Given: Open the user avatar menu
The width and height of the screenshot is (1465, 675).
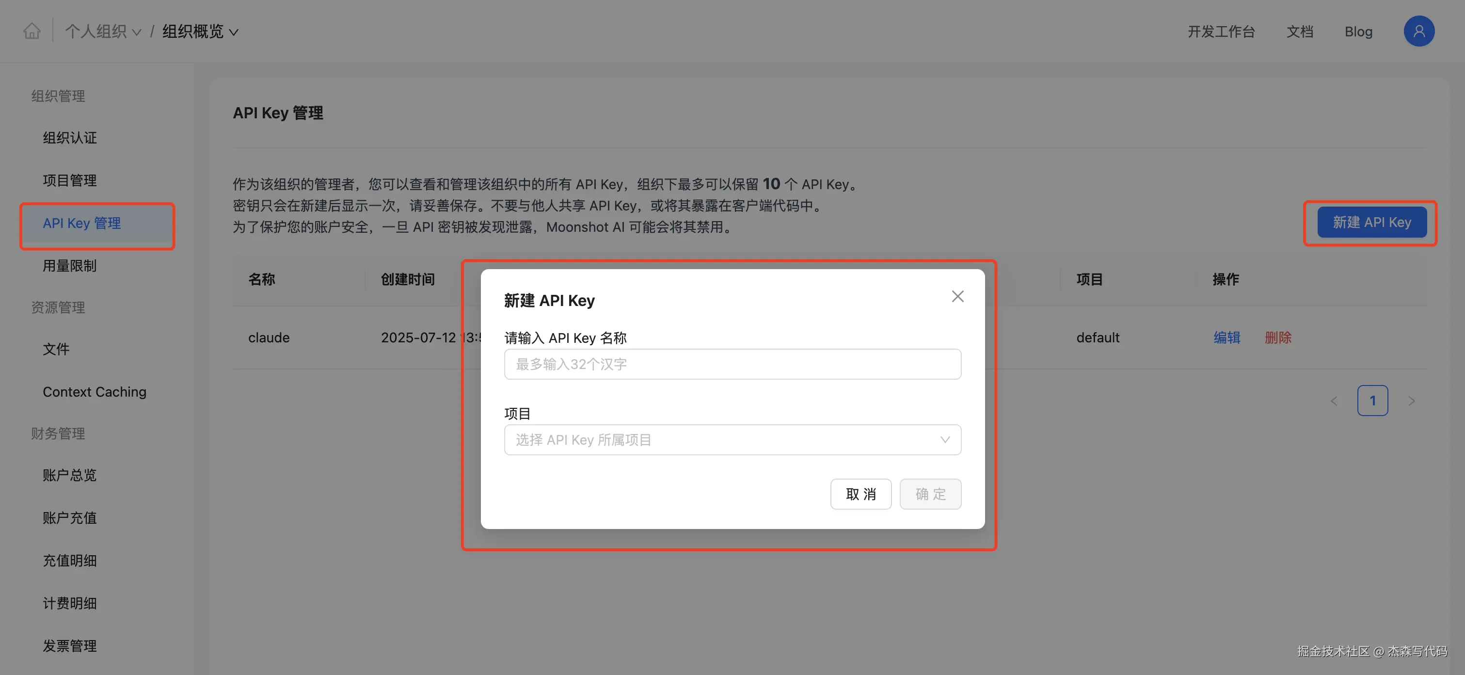Looking at the screenshot, I should point(1418,31).
